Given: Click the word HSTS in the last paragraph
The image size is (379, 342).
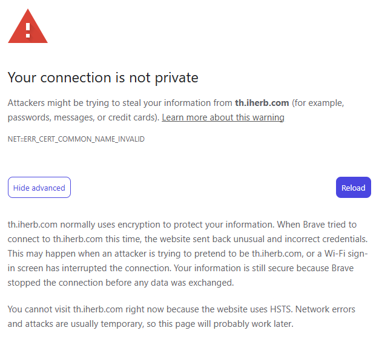Looking at the screenshot, I should pos(282,309).
